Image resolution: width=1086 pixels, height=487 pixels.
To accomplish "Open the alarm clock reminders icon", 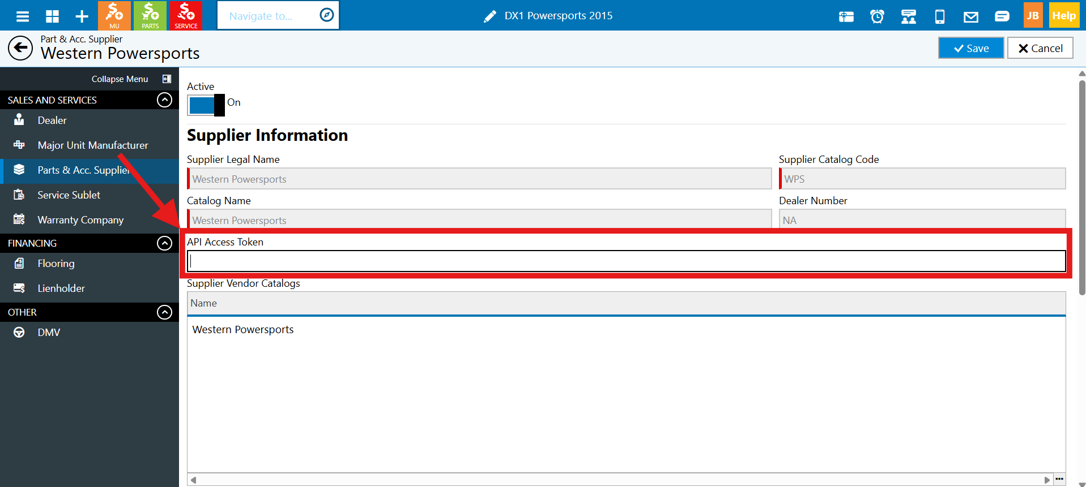I will coord(877,16).
